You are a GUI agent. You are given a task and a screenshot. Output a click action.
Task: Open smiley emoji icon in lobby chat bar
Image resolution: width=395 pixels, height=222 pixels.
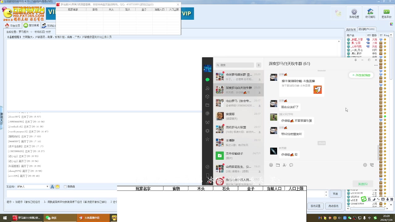(57, 187)
